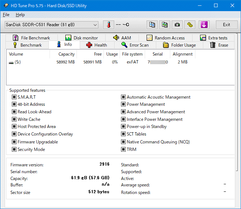
Task: Select the S: volume drive icon
Action: click(11, 62)
